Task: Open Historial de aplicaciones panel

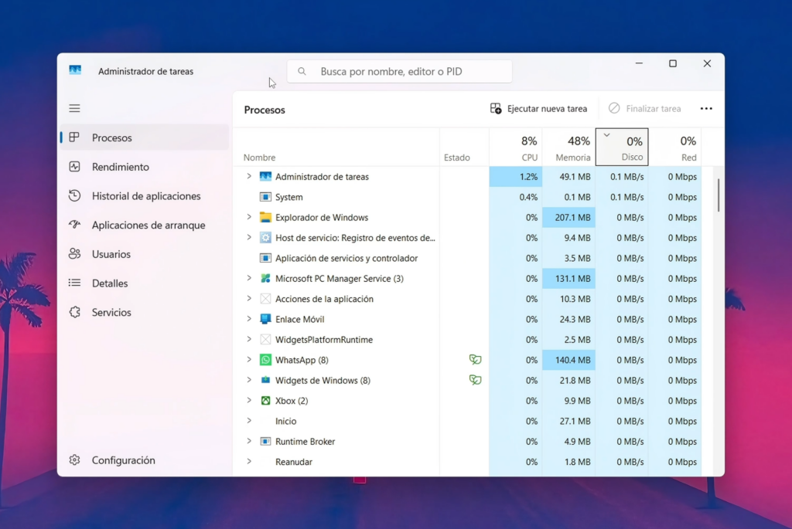Action: pyautogui.click(x=74, y=195)
